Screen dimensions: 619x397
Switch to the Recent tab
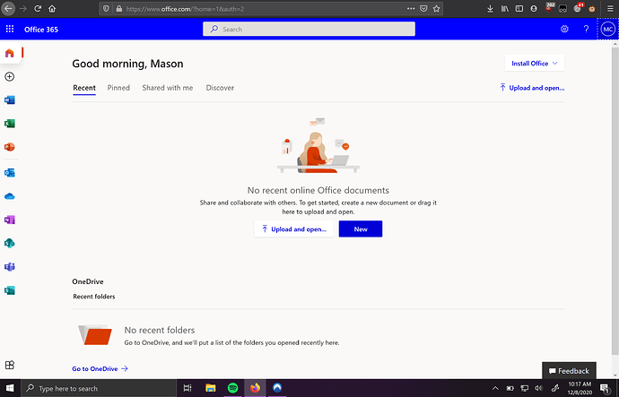click(84, 88)
